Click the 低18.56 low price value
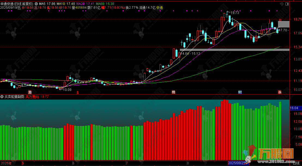Viewport: 302px width, 166px height. (x=53, y=8)
